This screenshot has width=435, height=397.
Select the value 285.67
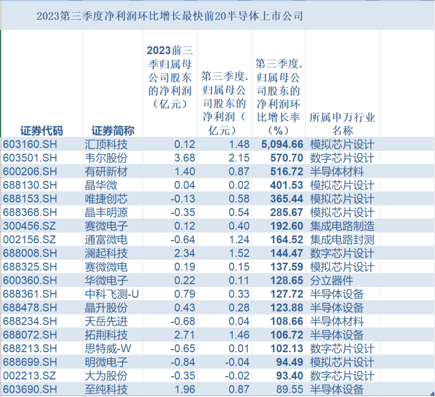pyautogui.click(x=287, y=212)
